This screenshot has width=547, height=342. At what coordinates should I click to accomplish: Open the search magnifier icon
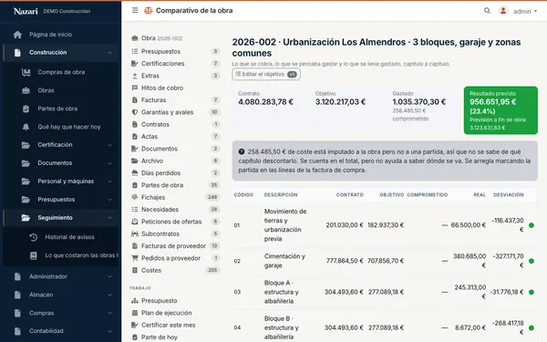[x=487, y=10]
